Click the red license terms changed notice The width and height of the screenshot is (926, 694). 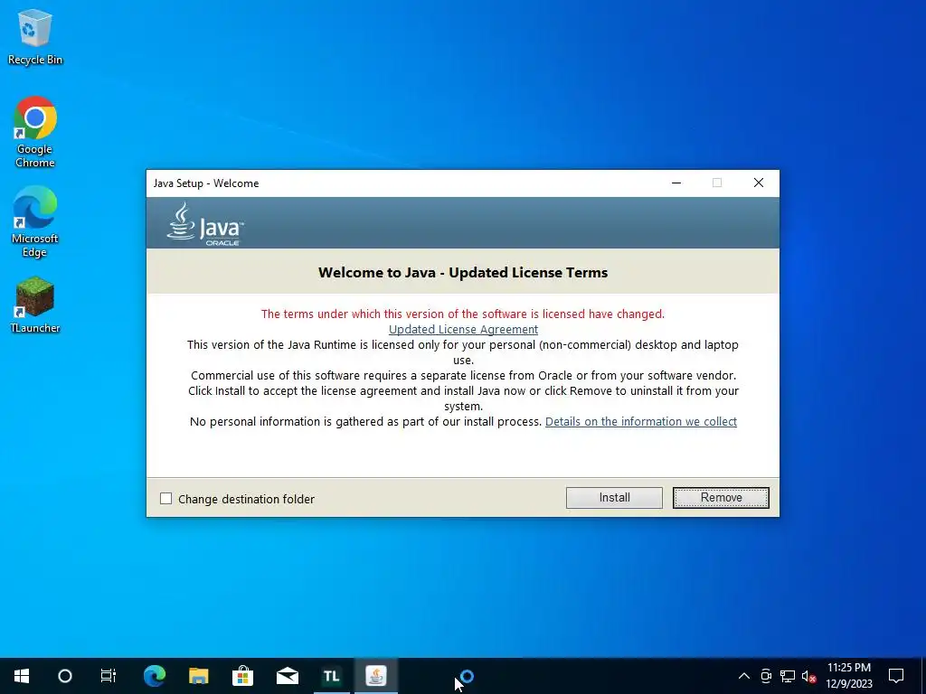pos(463,314)
